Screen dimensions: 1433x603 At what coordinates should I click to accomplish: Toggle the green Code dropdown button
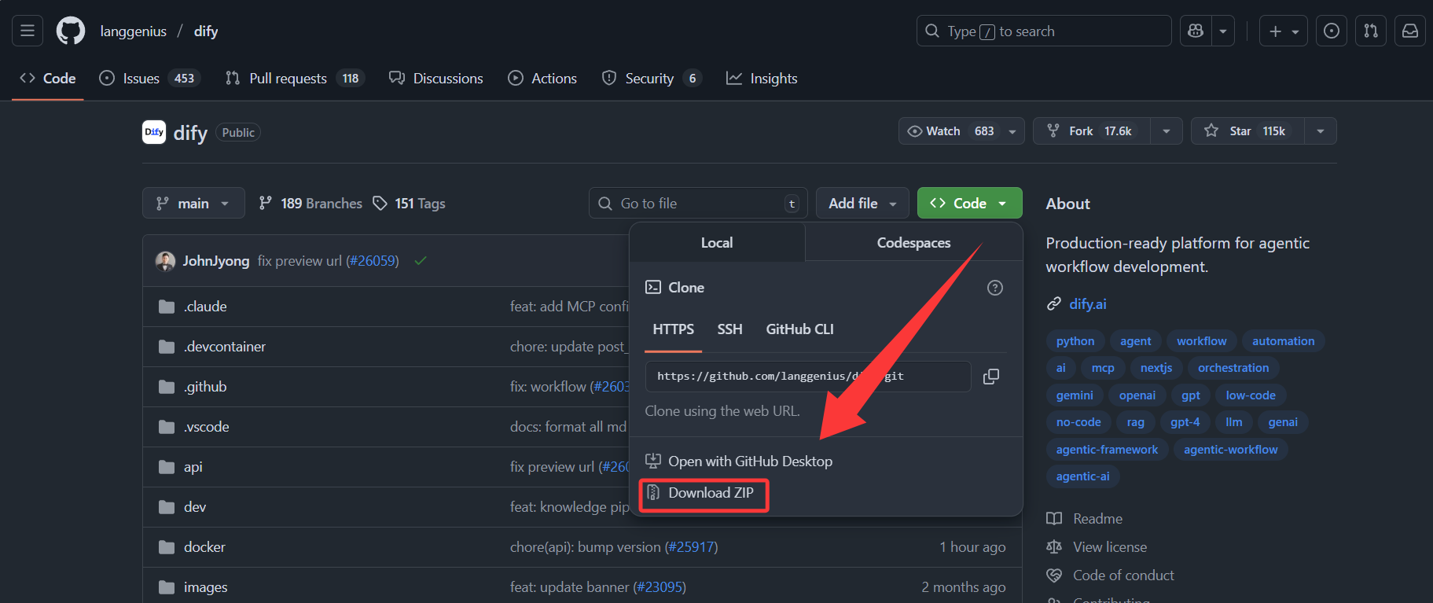point(970,204)
